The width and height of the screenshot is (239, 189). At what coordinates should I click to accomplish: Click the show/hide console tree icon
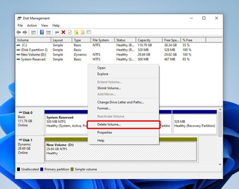coord(33,32)
